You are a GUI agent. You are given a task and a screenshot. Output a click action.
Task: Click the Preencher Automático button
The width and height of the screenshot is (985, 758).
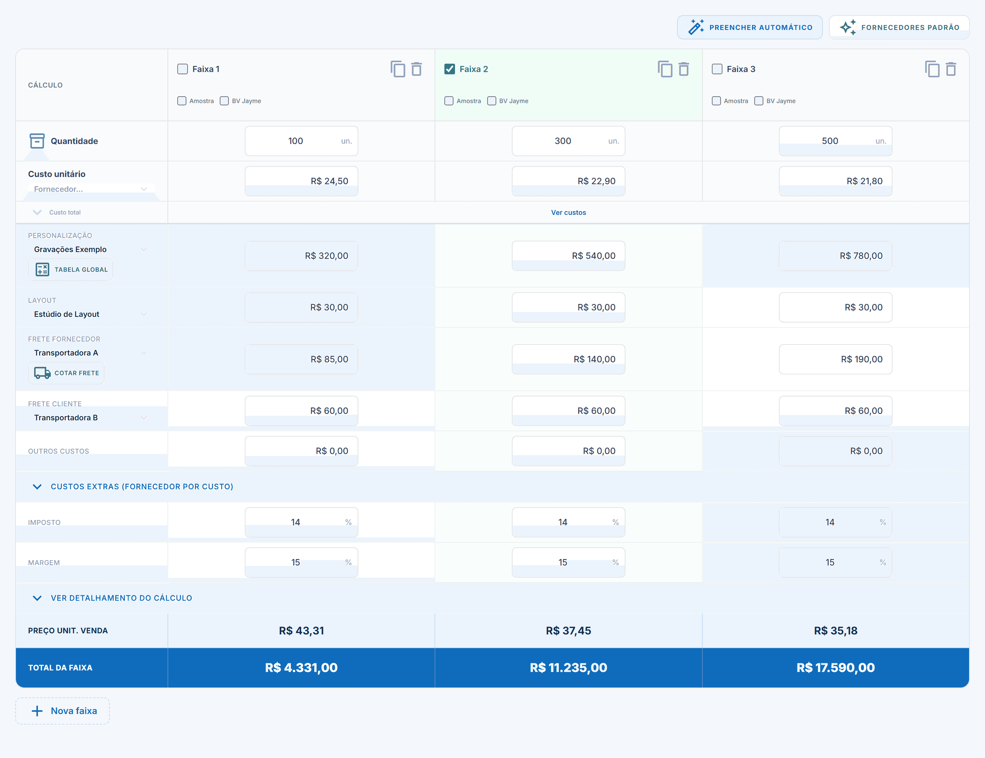750,27
